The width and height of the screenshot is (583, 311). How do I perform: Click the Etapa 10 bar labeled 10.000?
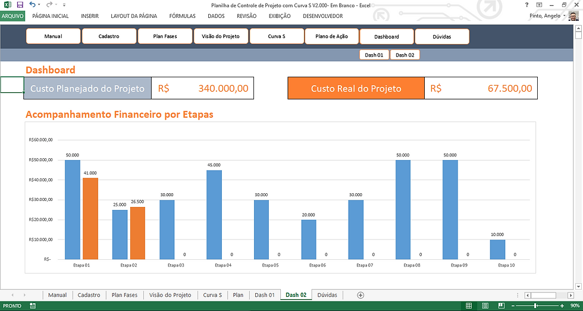[x=497, y=249]
